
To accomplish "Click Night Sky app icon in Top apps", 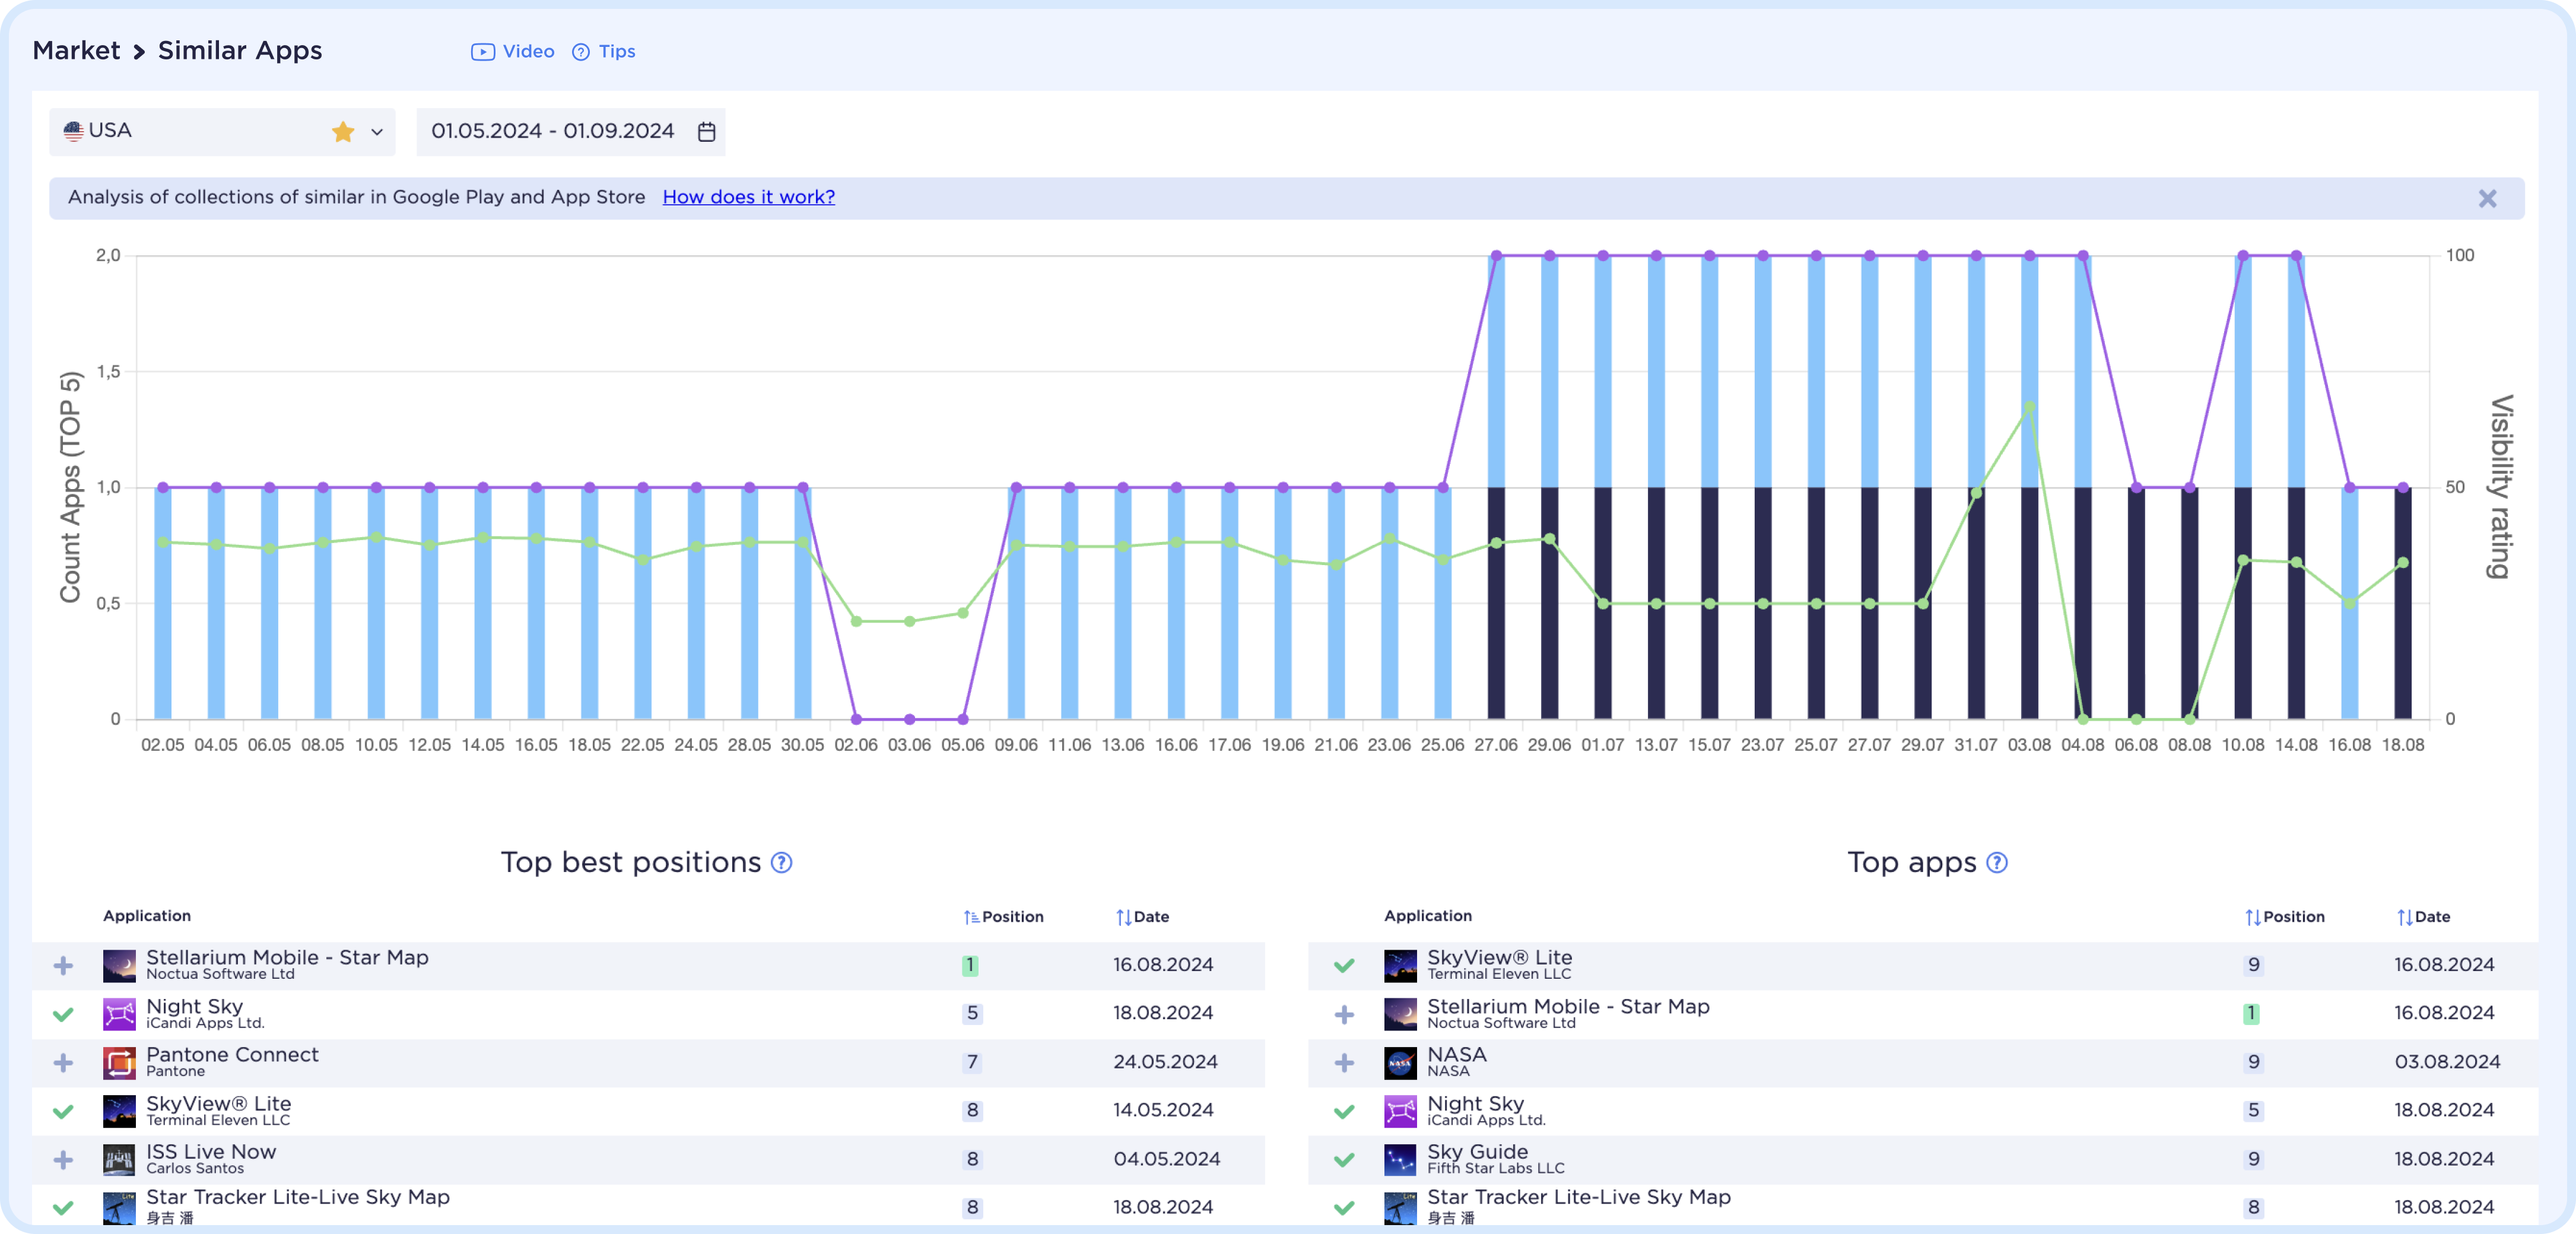I will pyautogui.click(x=1400, y=1111).
